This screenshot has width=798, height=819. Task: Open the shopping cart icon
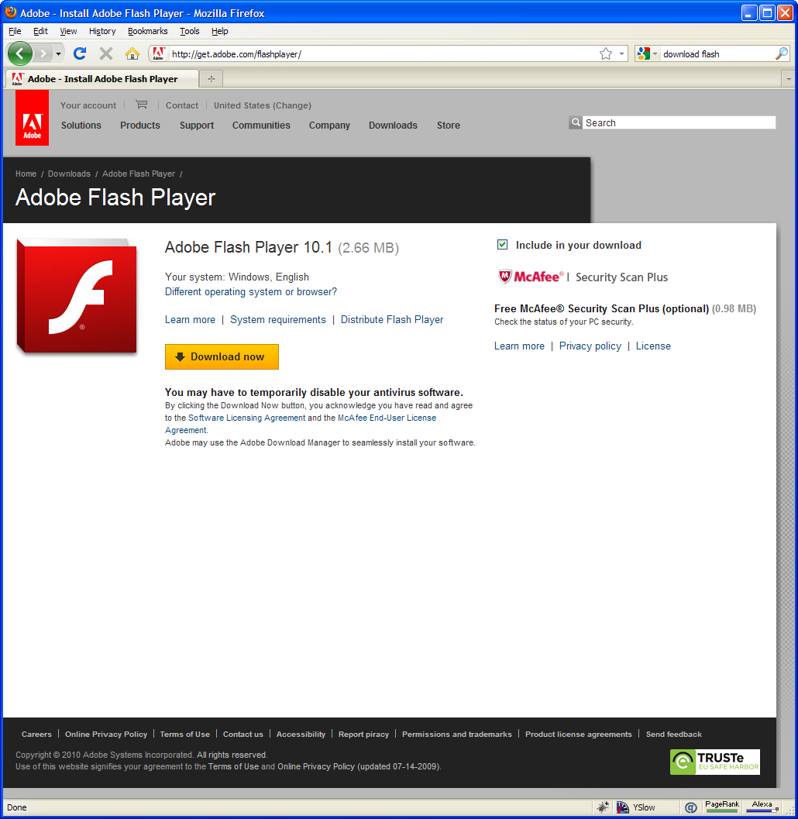pyautogui.click(x=142, y=105)
